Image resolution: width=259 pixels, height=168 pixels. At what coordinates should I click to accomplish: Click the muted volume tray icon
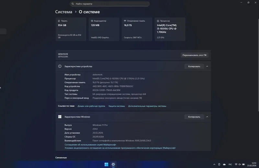point(240,164)
